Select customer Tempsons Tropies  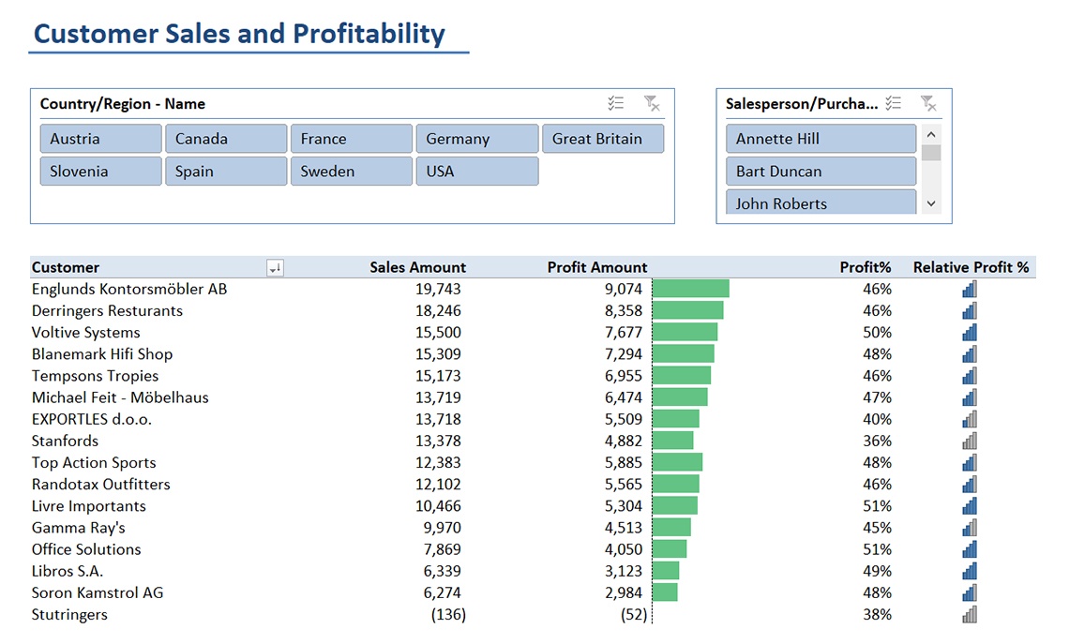tap(95, 376)
